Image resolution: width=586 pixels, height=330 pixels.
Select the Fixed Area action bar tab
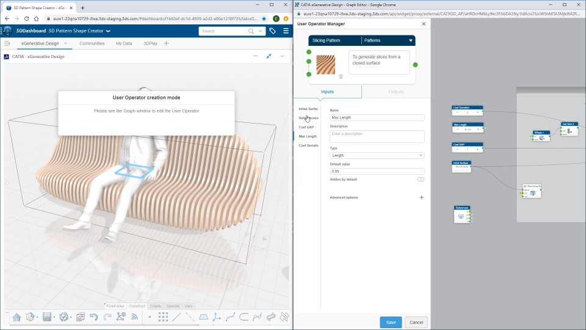115,306
